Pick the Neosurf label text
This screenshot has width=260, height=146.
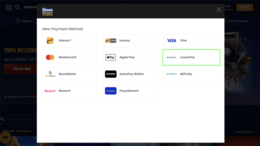click(x=64, y=91)
